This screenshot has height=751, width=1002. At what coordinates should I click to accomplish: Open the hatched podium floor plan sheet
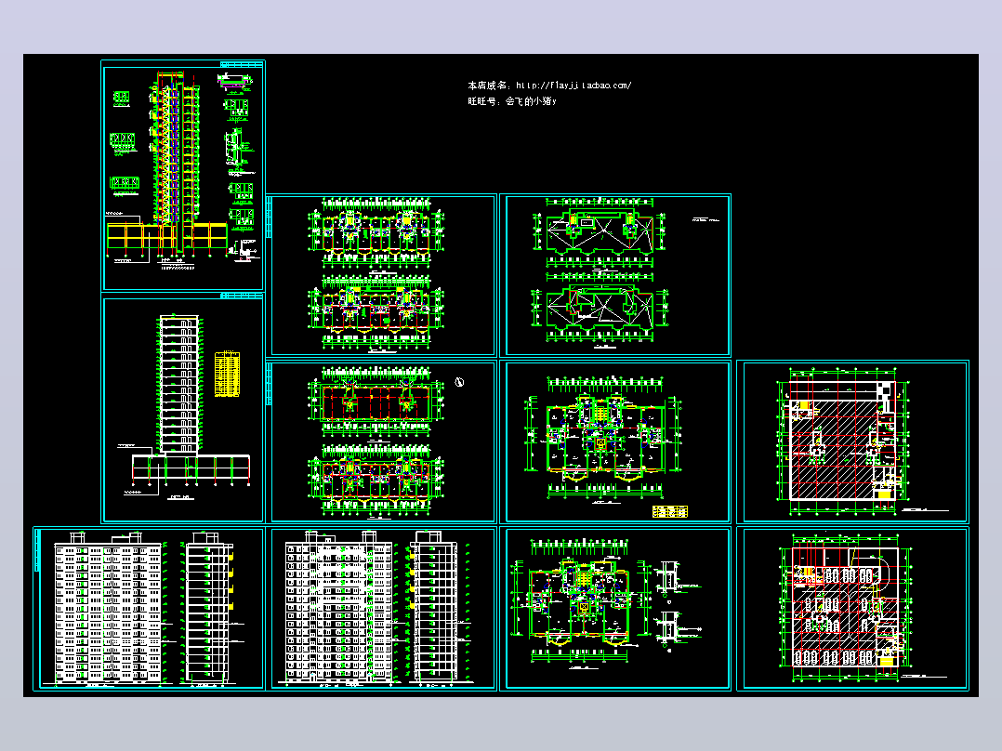click(852, 441)
